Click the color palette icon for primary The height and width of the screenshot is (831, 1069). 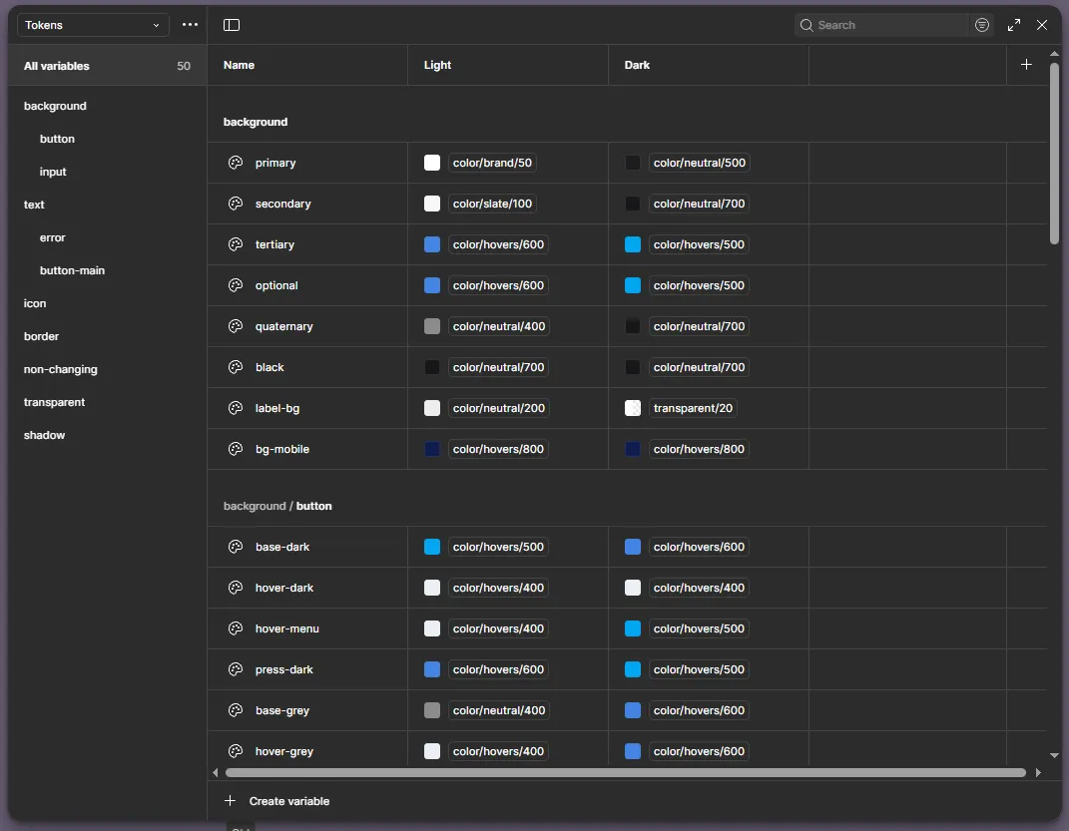pos(236,163)
